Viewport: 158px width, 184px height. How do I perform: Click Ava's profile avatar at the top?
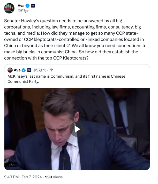click(x=9, y=8)
